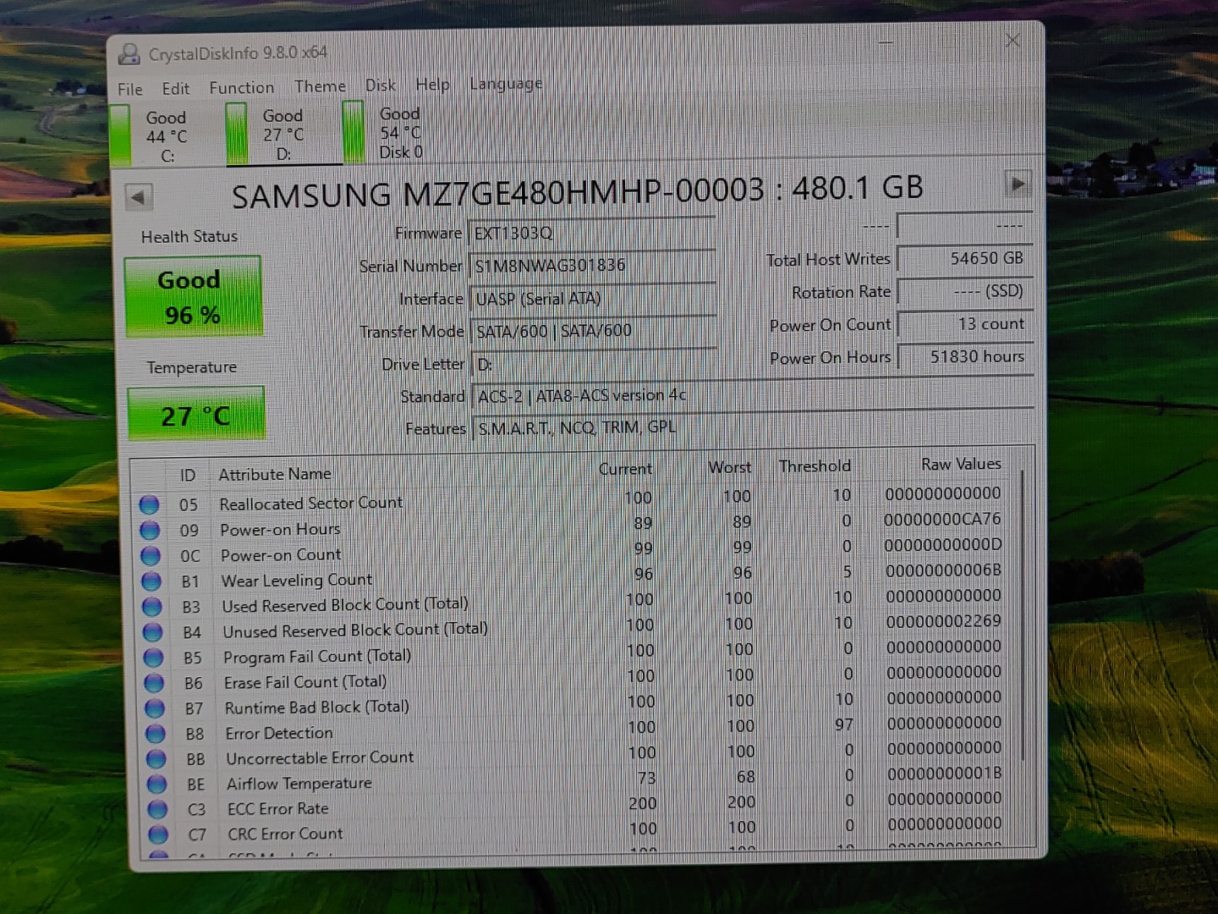The width and height of the screenshot is (1218, 914).
Task: Open the Function menu
Action: click(242, 87)
